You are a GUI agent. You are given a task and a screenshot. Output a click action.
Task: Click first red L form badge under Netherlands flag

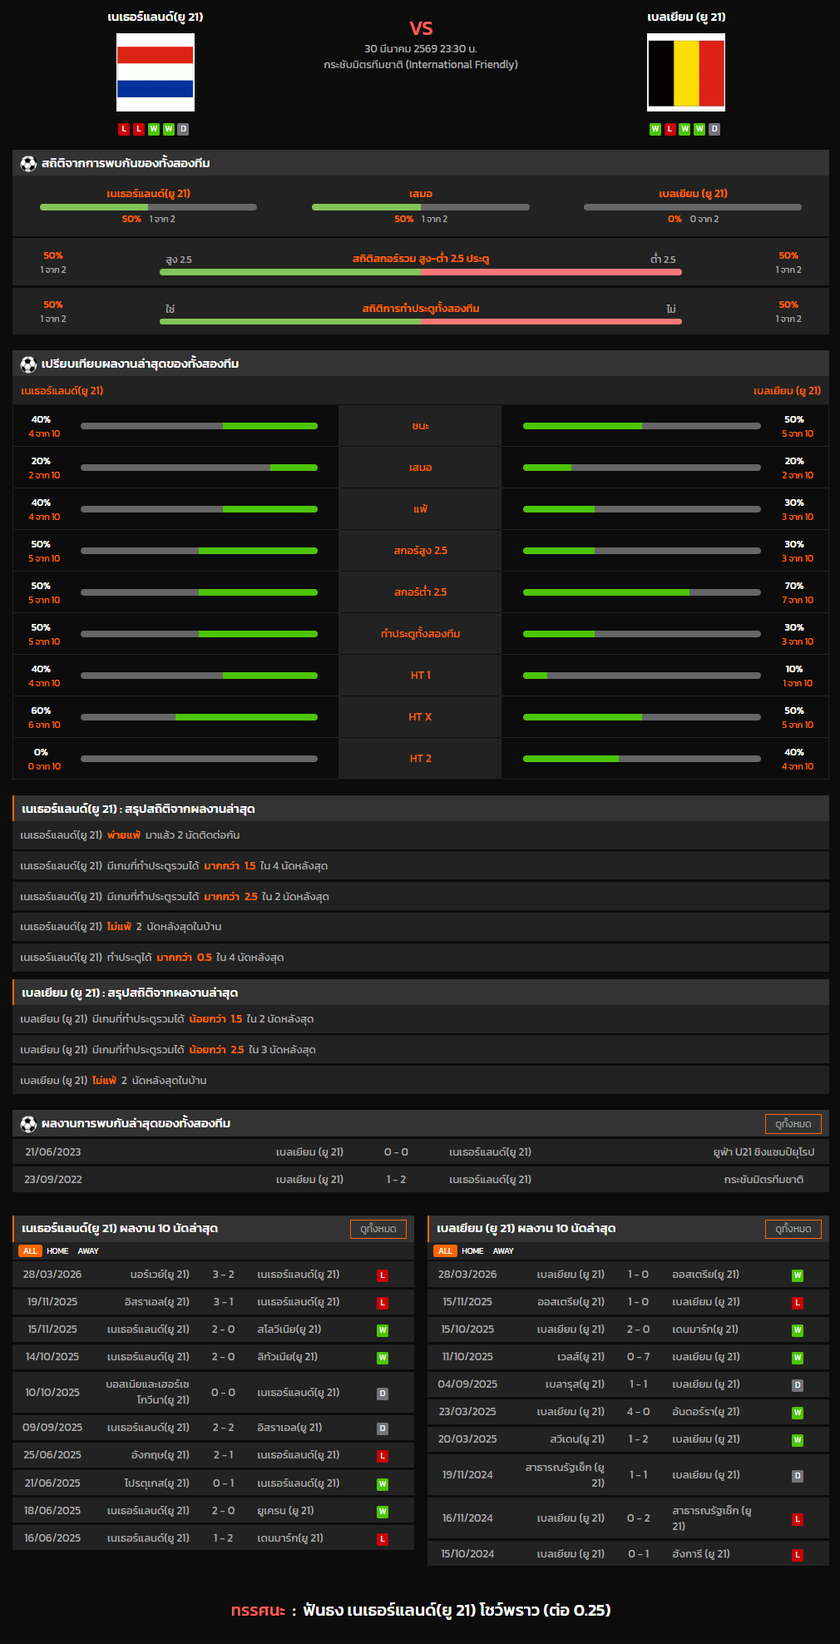[124, 129]
